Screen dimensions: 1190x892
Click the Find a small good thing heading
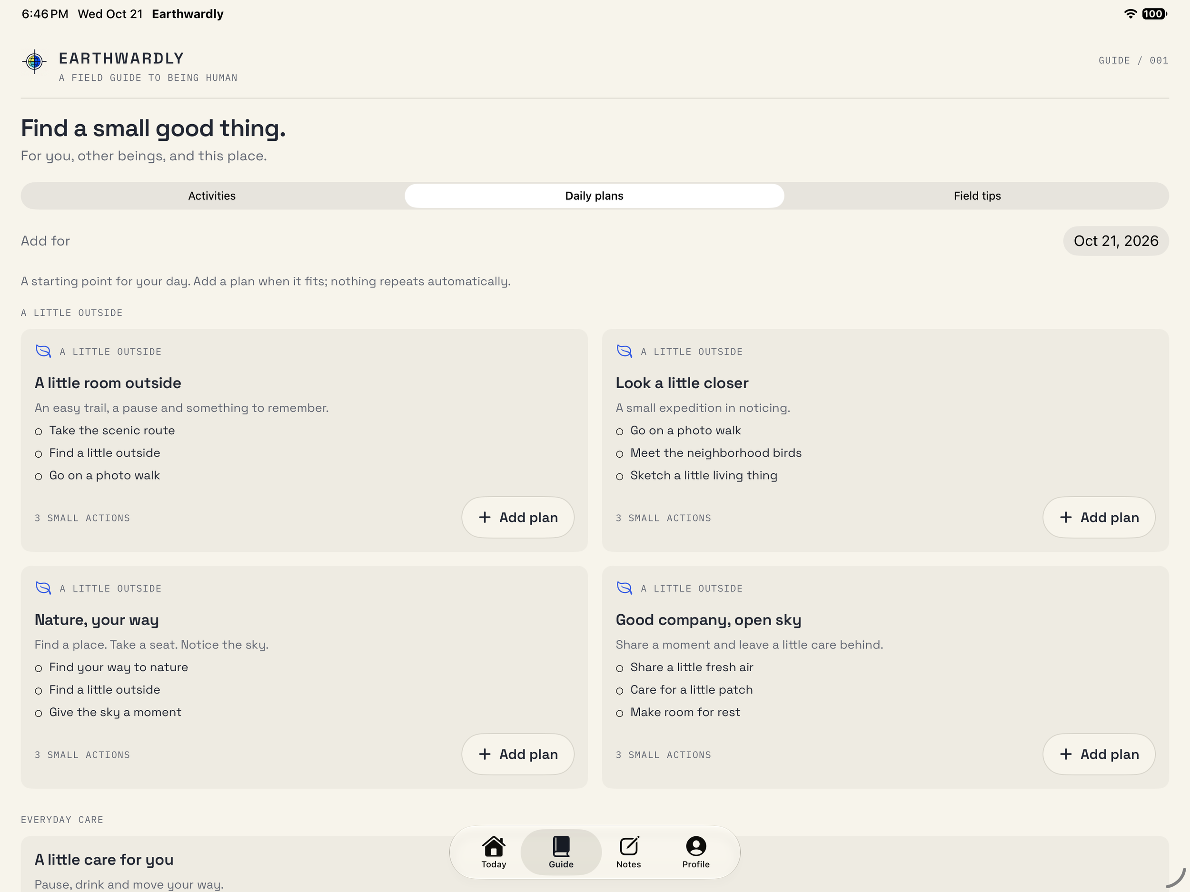click(153, 128)
